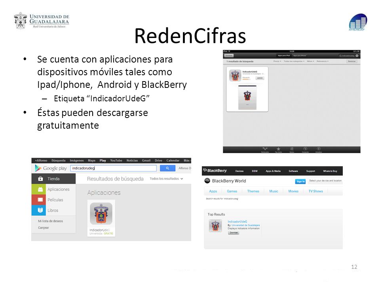Click the Tienda shopping bag icon

pyautogui.click(x=40, y=179)
